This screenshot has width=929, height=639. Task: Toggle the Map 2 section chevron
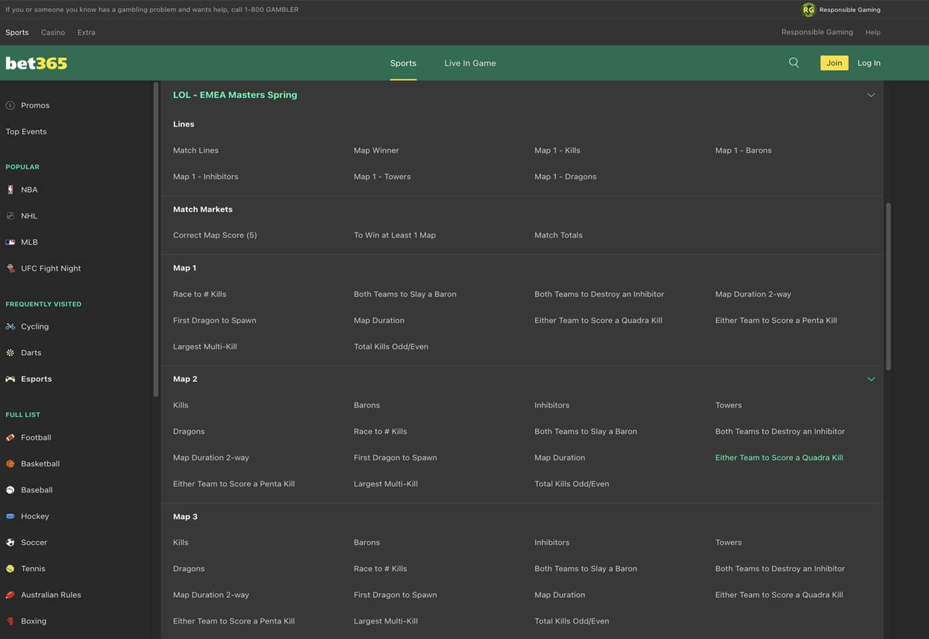coord(871,379)
